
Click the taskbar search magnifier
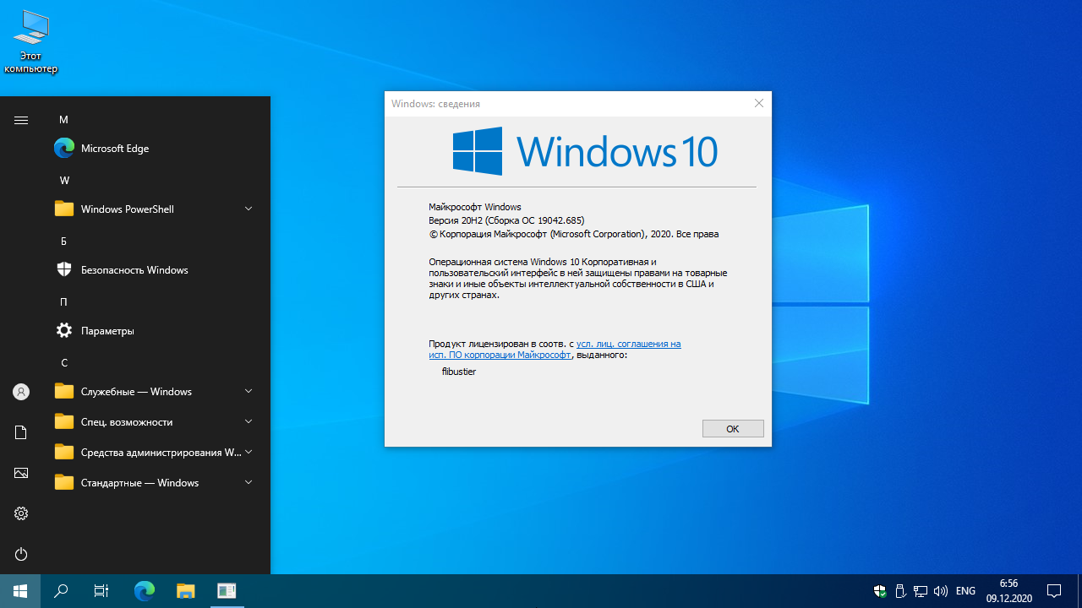tap(61, 591)
